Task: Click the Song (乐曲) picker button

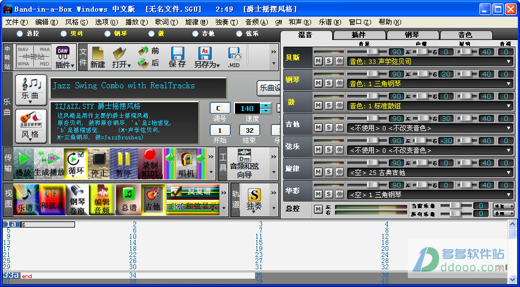Action: point(31,90)
